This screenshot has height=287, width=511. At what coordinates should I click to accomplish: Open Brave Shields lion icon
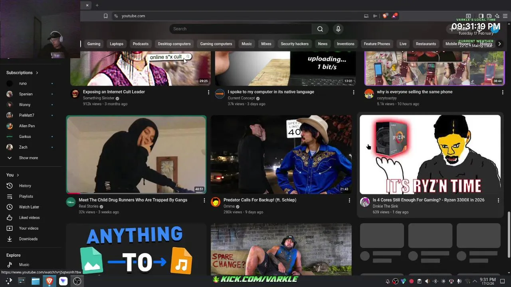(385, 16)
